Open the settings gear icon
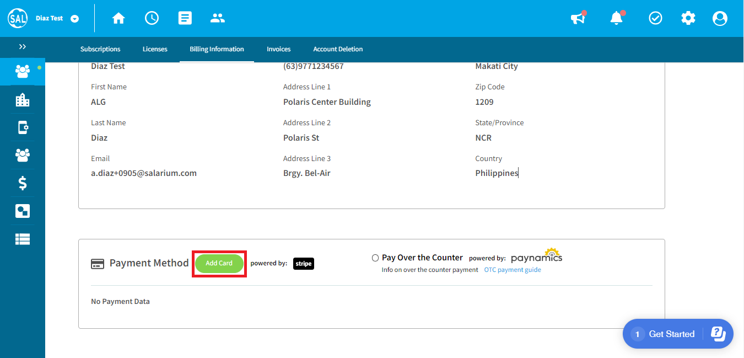Viewport: 744px width, 358px height. click(x=688, y=18)
